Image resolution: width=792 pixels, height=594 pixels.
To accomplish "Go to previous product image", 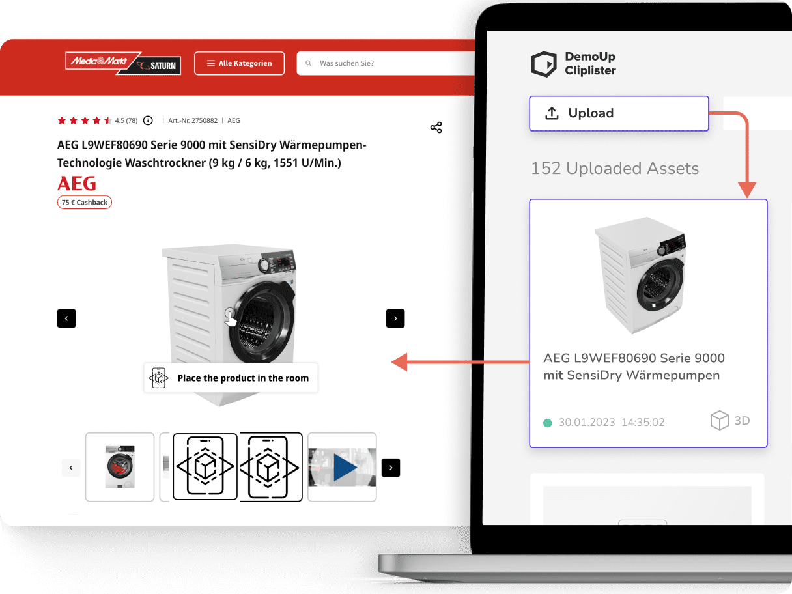I will (x=66, y=318).
